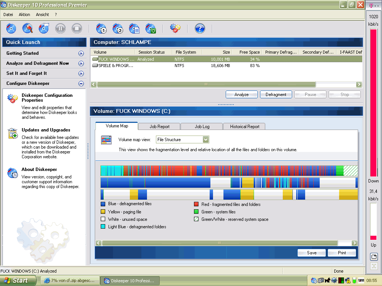This screenshot has height=286, width=382.
Task: Click the Updates and Upgrades icon
Action: pos(12,133)
